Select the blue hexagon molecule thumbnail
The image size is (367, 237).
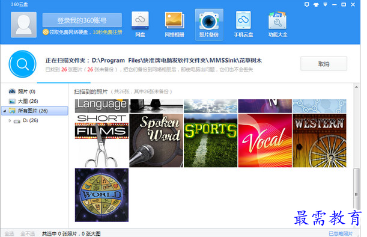point(320,106)
